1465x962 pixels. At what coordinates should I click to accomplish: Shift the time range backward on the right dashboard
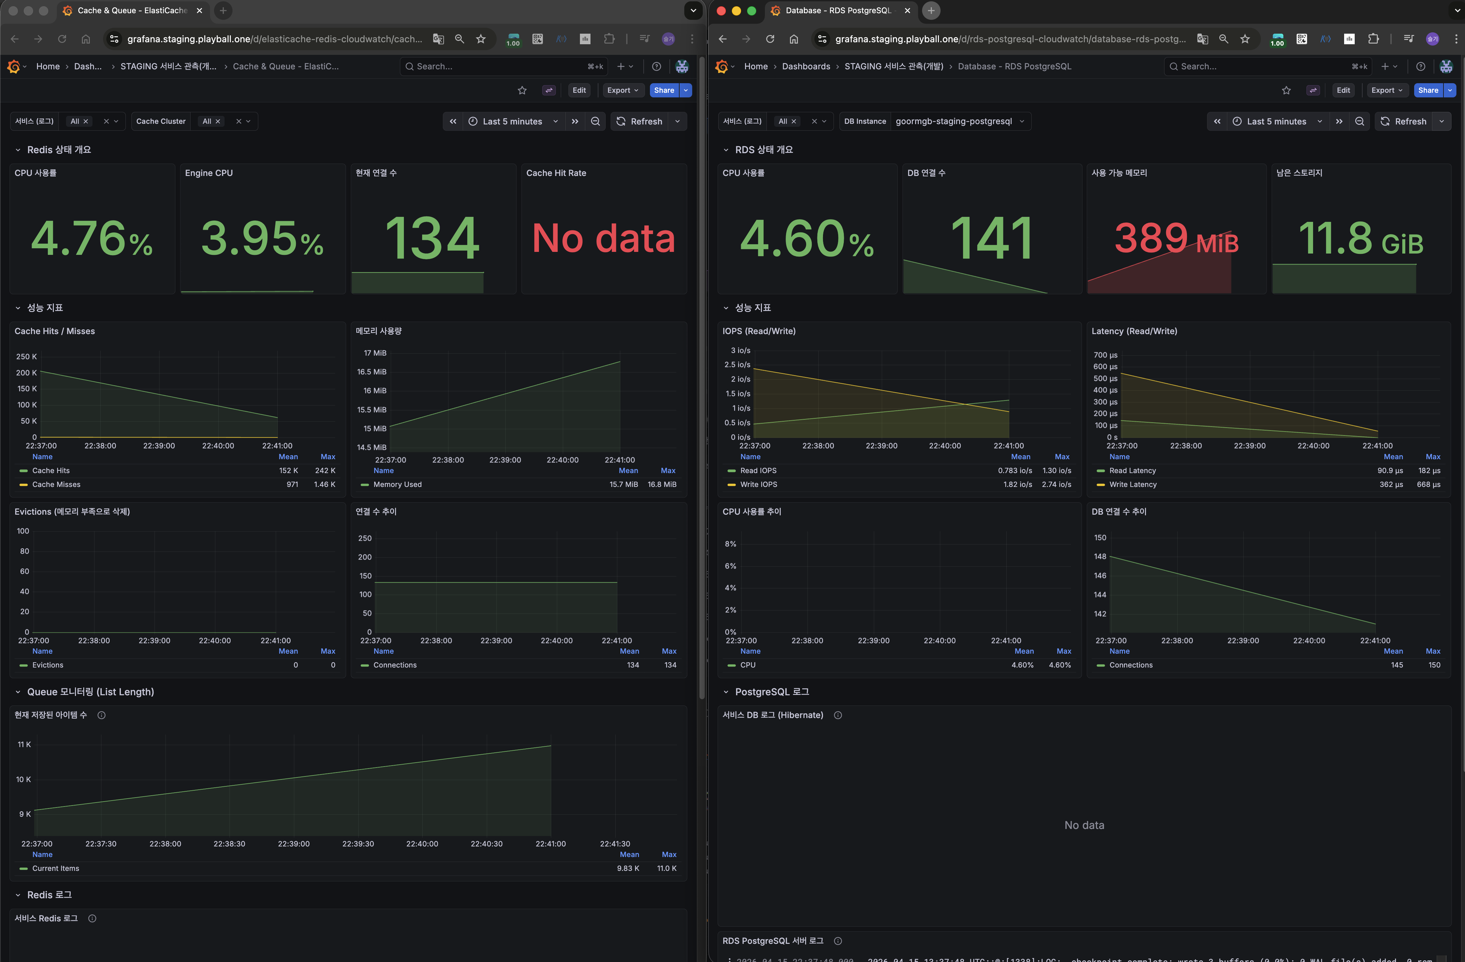1217,121
